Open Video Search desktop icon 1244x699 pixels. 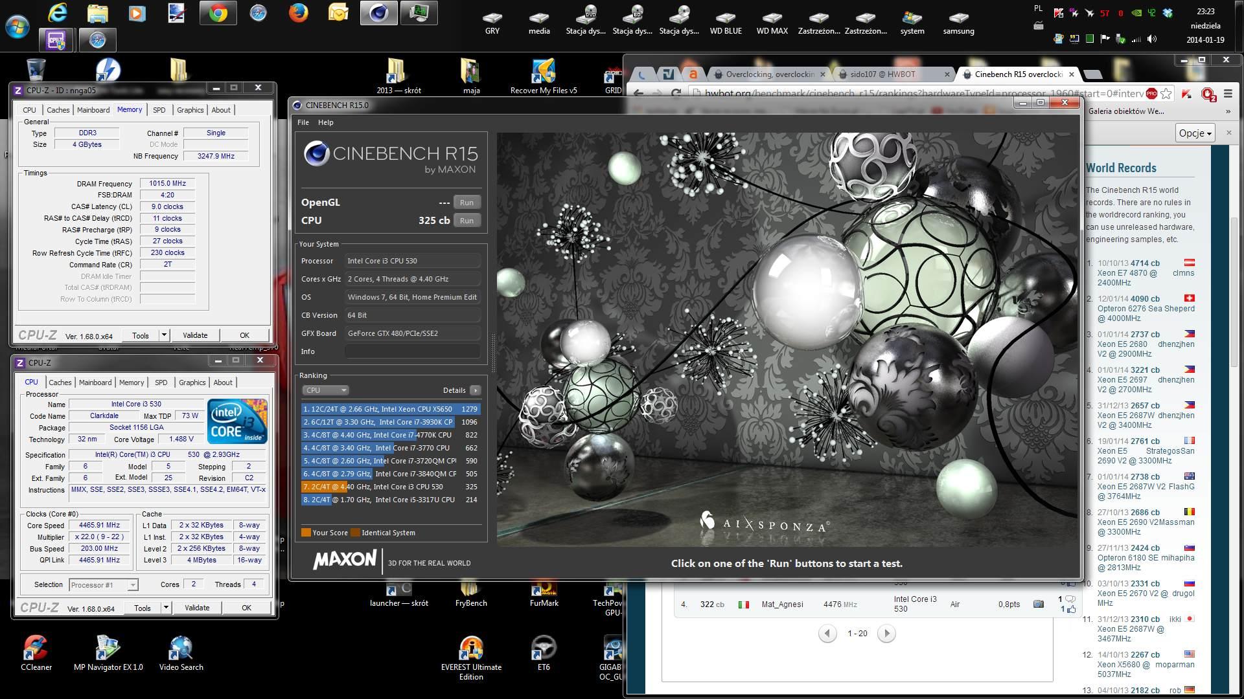(x=181, y=652)
